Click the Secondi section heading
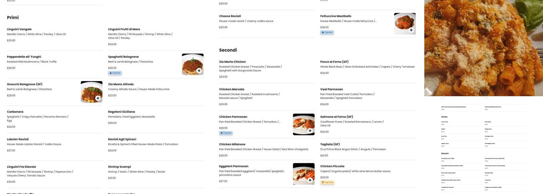 point(228,50)
